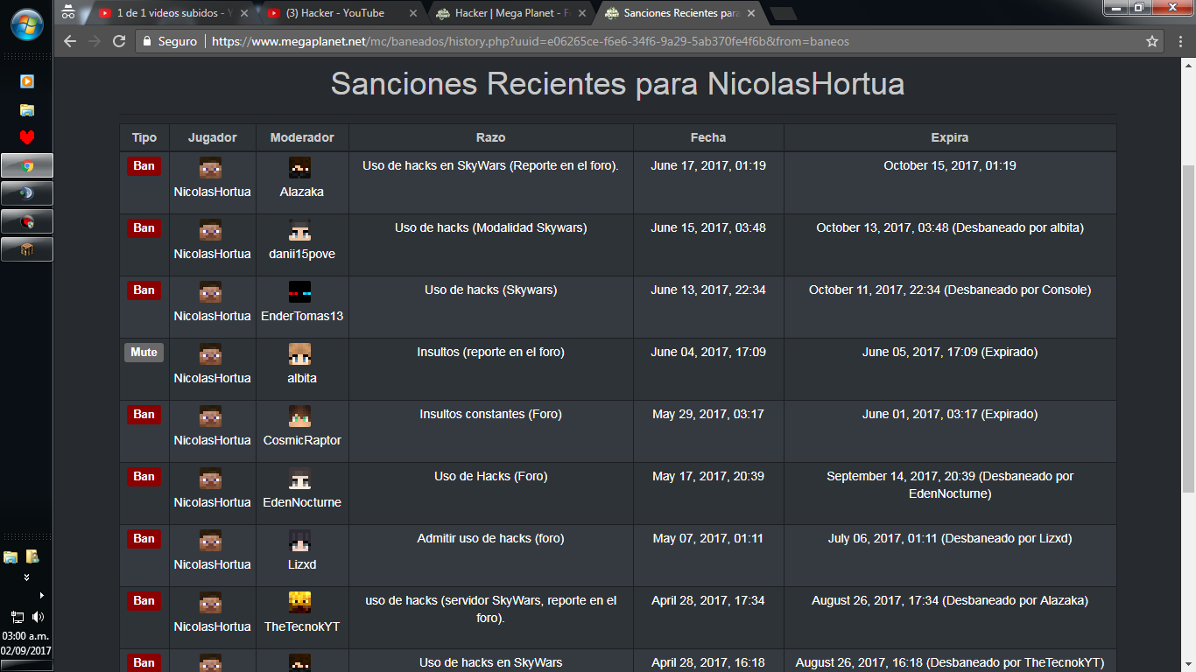The height and width of the screenshot is (672, 1196).
Task: Click the 'Tipo' column header
Action: coord(144,137)
